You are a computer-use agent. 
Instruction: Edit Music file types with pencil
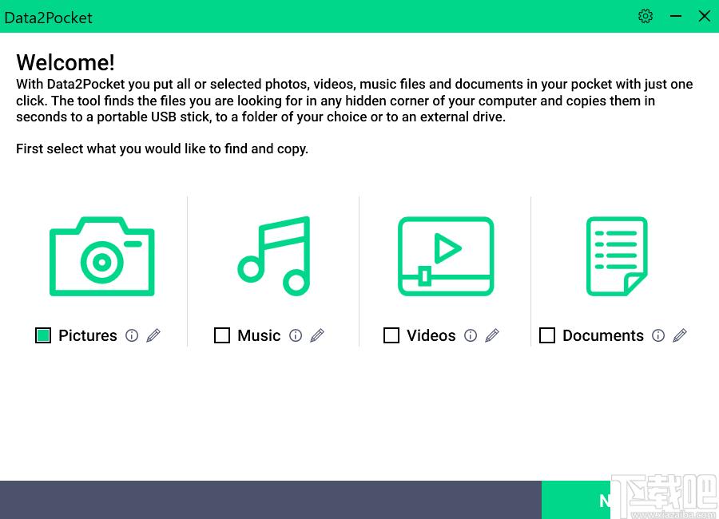(x=317, y=335)
